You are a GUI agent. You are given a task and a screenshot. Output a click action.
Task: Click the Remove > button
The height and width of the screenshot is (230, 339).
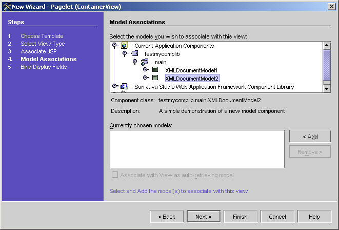pyautogui.click(x=310, y=151)
